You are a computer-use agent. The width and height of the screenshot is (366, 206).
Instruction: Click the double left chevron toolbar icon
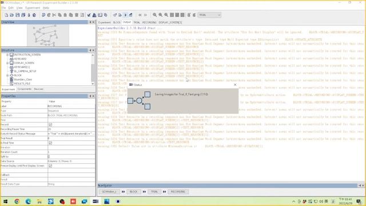[140, 15]
